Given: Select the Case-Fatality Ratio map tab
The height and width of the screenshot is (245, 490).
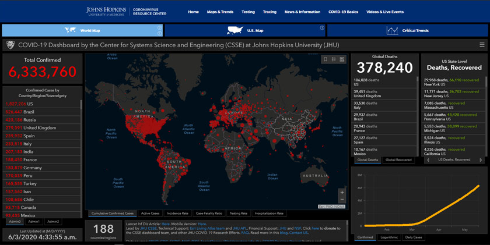Looking at the screenshot, I should (209, 214).
